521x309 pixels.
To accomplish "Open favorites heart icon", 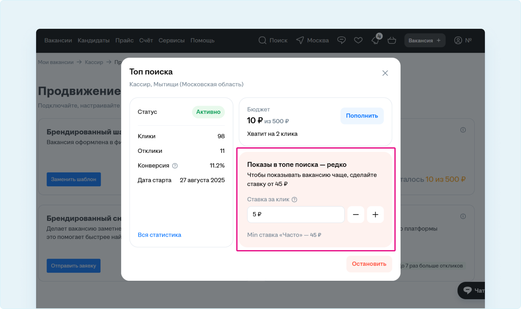I will [358, 40].
